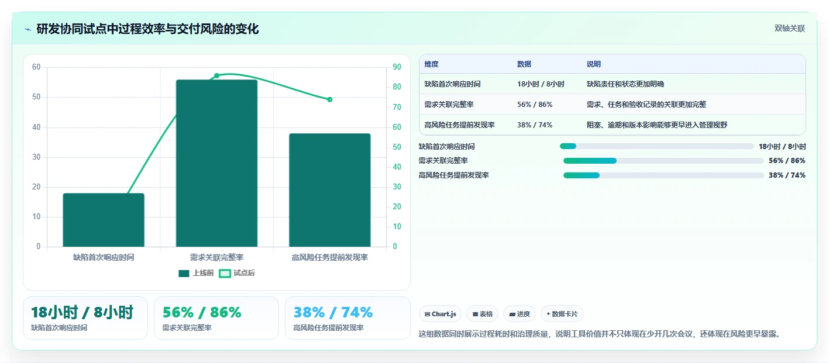Click description 阻塞、逾期和版本影响能够更早进入管理视野
829x363 pixels.
click(657, 125)
